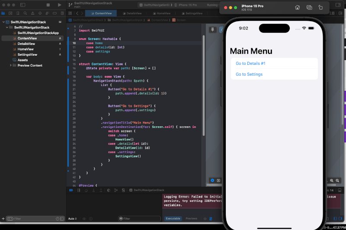This screenshot has width=346, height=230.
Task: Click the Run play button in Xcode toolbar
Action: click(59, 5)
